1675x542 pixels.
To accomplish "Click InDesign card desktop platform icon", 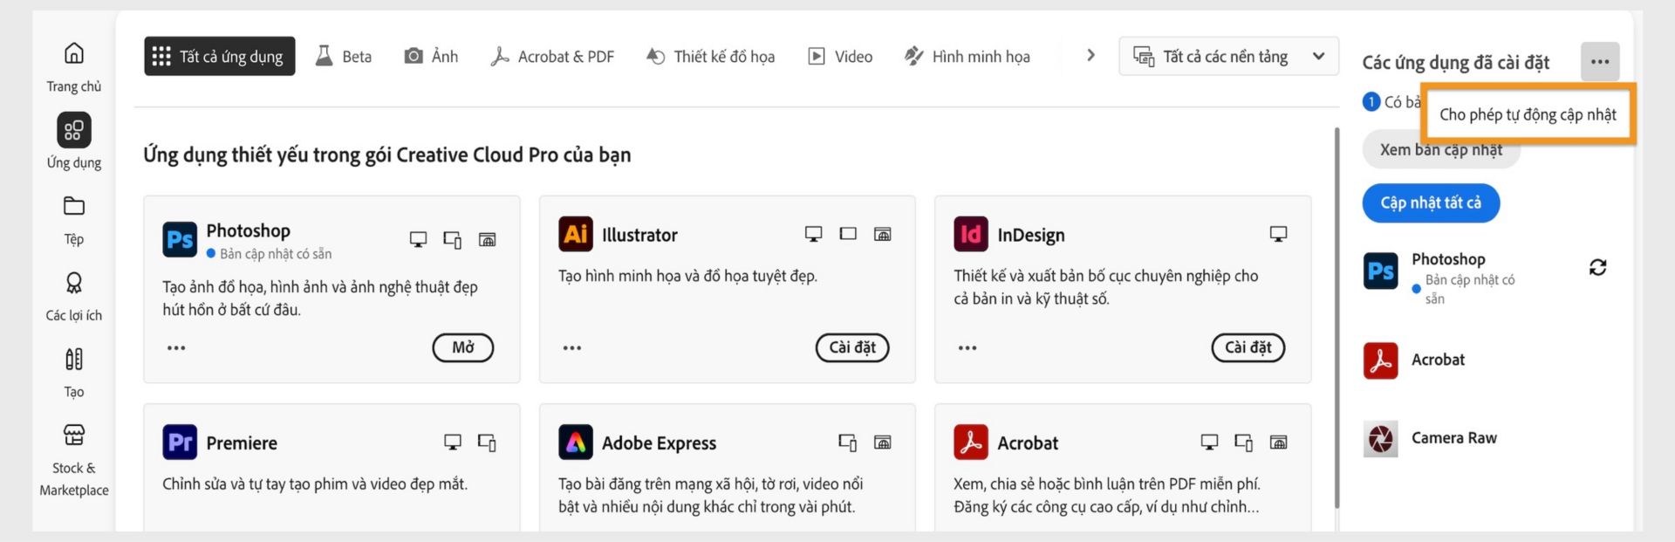I will point(1278,233).
